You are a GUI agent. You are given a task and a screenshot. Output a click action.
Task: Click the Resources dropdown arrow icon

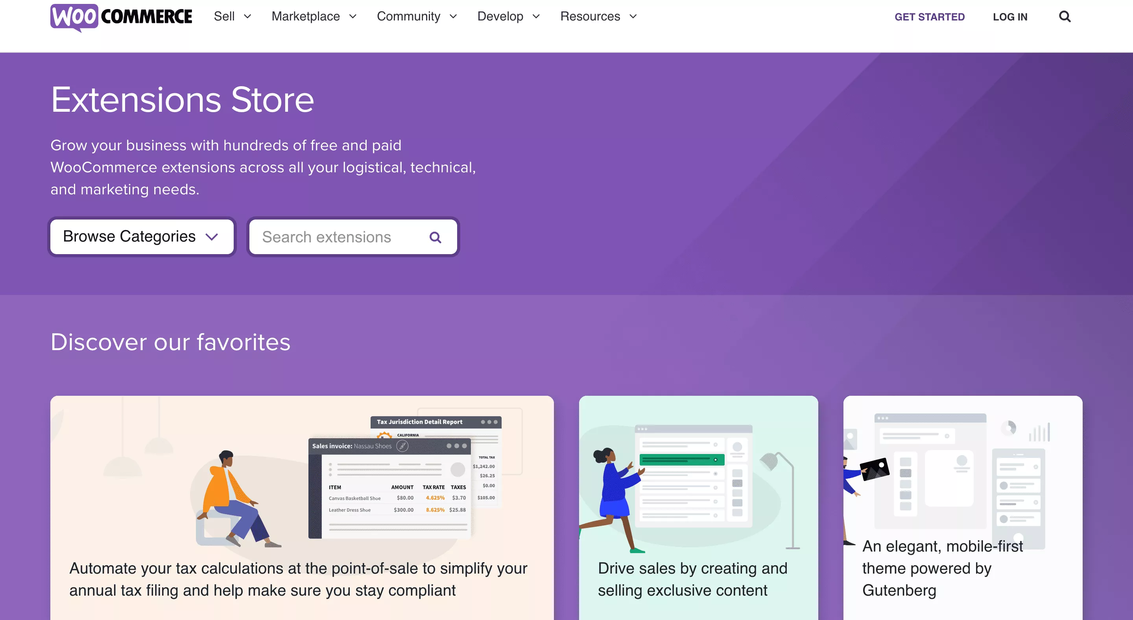click(x=634, y=17)
